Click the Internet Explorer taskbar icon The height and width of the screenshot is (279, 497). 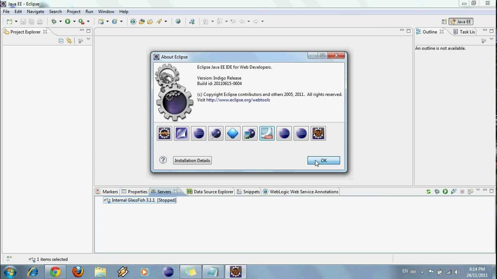pyautogui.click(x=33, y=272)
